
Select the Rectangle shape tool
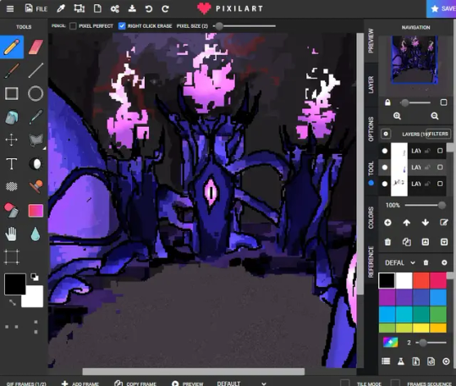(12, 94)
